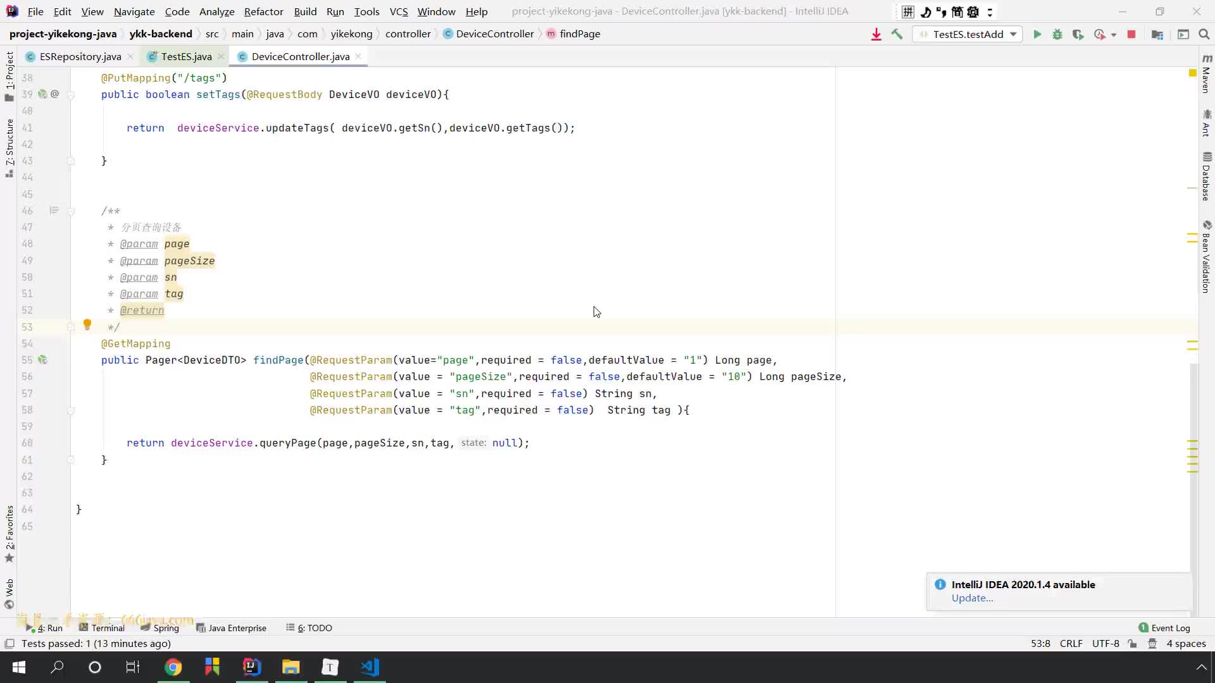Start debugging with the bug icon
Screen dimensions: 1215x683
[1057, 34]
